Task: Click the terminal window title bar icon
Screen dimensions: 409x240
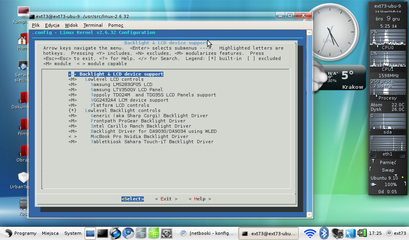Action: pyautogui.click(x=32, y=16)
